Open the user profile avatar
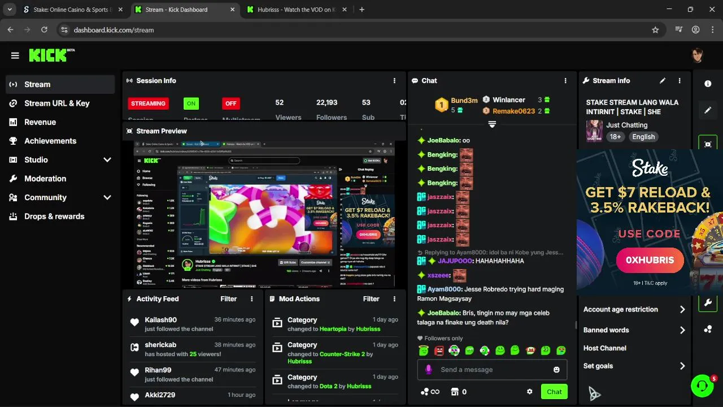The height and width of the screenshot is (407, 723). point(698,55)
